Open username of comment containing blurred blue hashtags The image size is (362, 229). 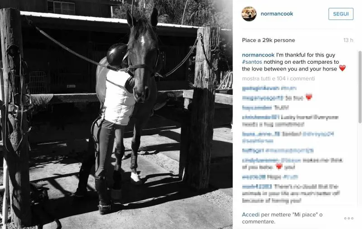[261, 134]
